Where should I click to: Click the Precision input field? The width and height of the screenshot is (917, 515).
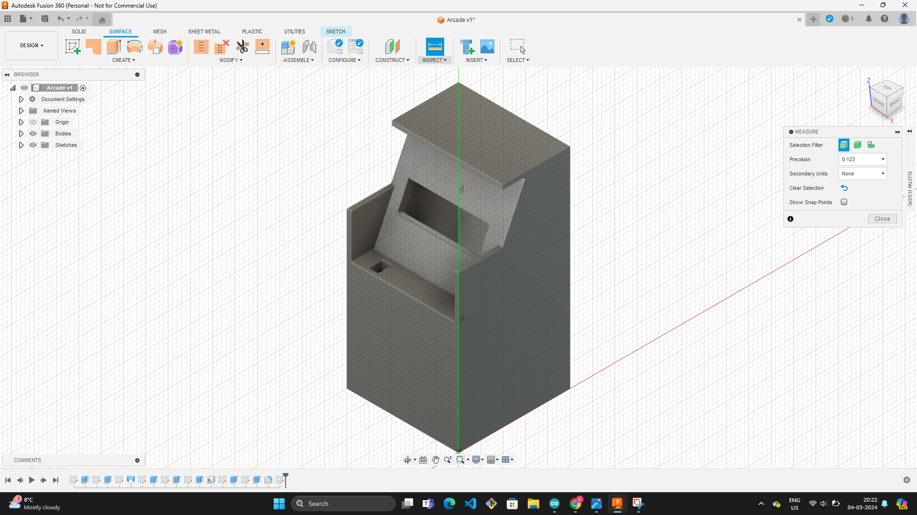click(862, 159)
